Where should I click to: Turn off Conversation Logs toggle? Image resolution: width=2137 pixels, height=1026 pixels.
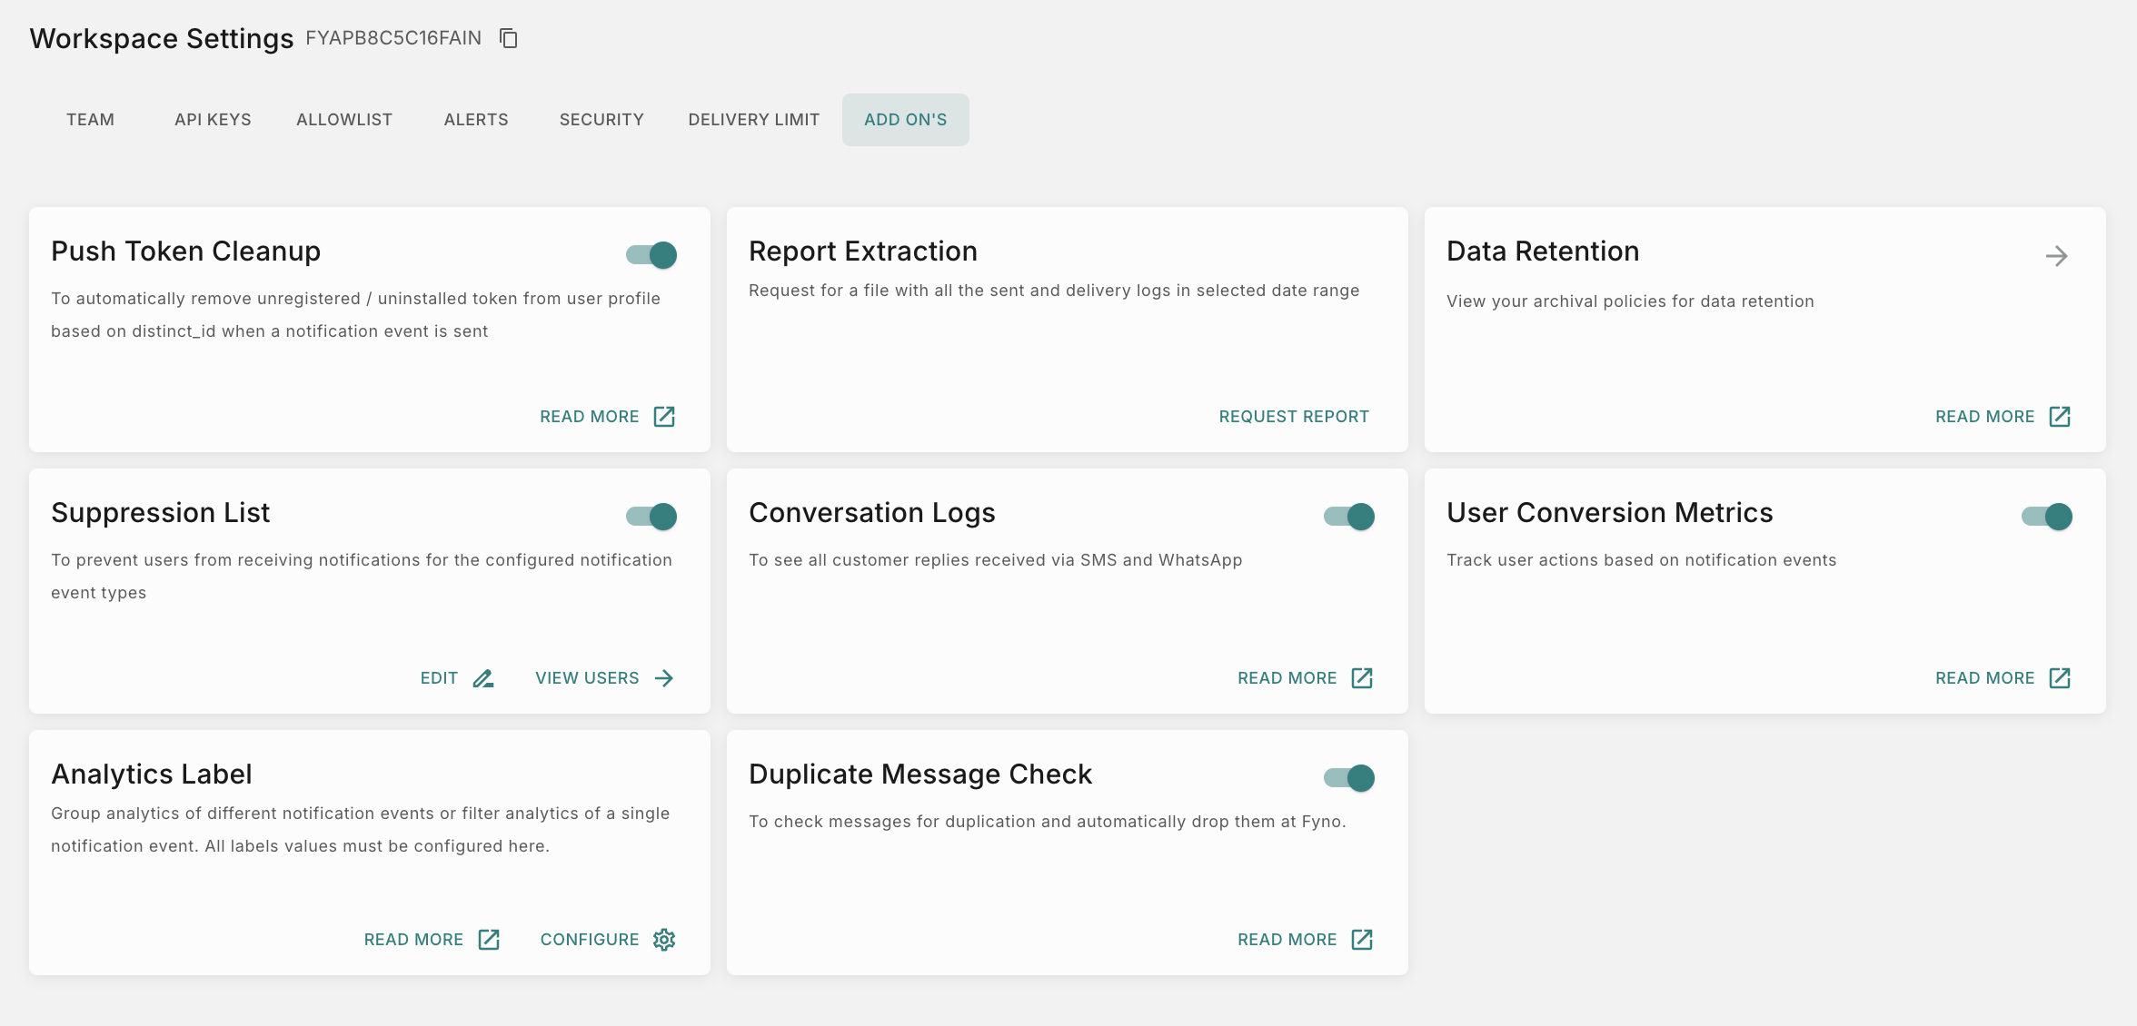[x=1349, y=517]
